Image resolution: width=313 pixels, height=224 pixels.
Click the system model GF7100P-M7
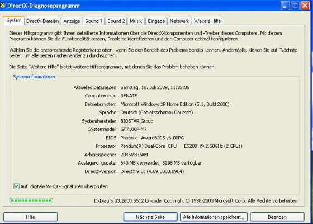click(x=134, y=129)
